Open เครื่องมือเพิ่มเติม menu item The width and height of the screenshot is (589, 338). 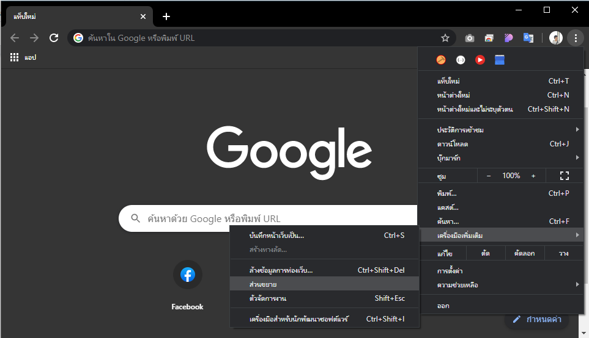501,236
